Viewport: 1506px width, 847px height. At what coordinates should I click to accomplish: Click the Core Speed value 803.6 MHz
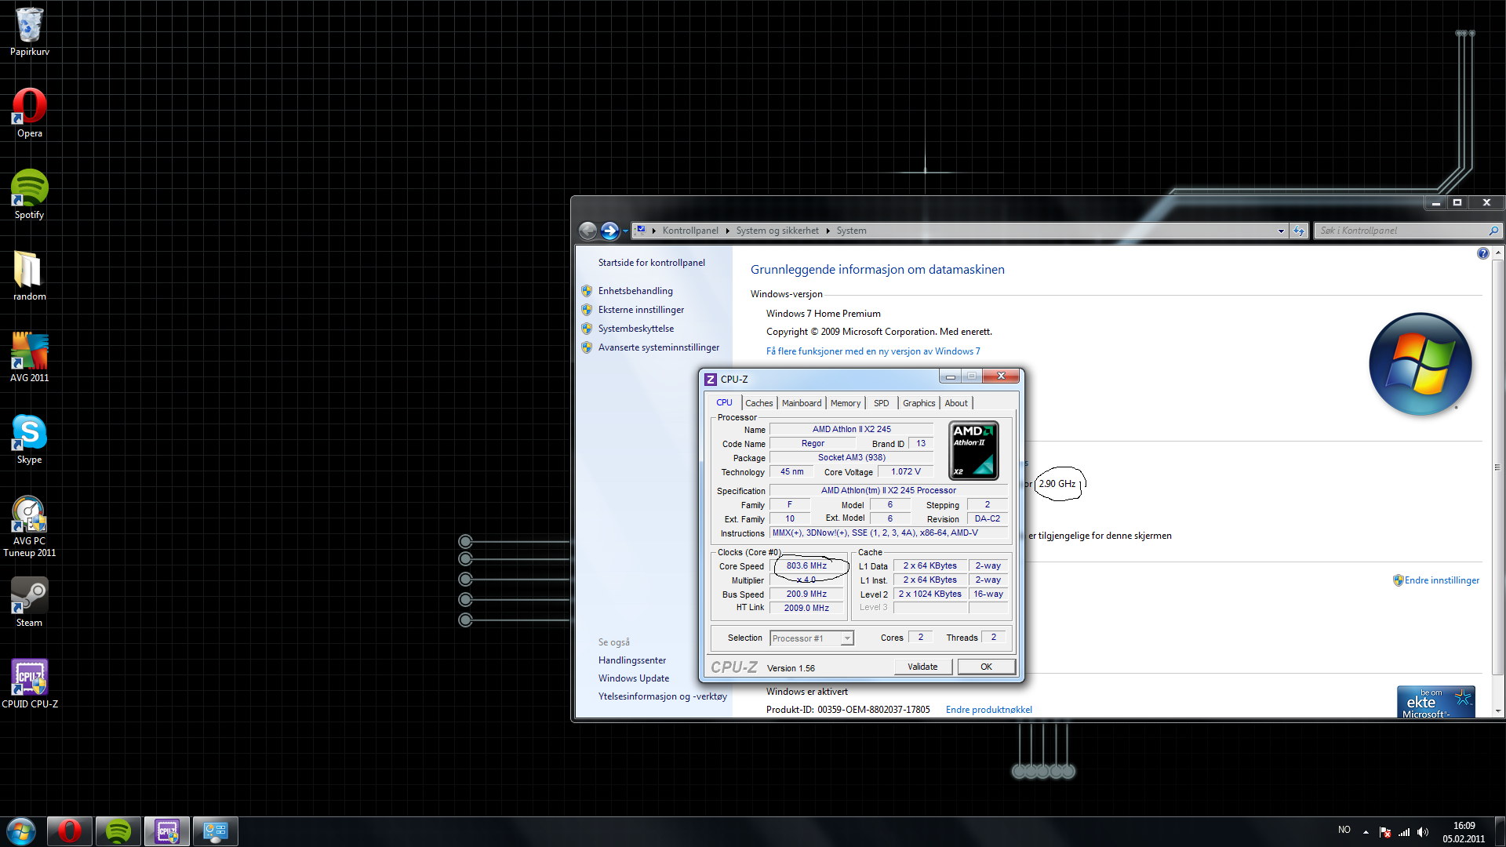click(x=806, y=566)
